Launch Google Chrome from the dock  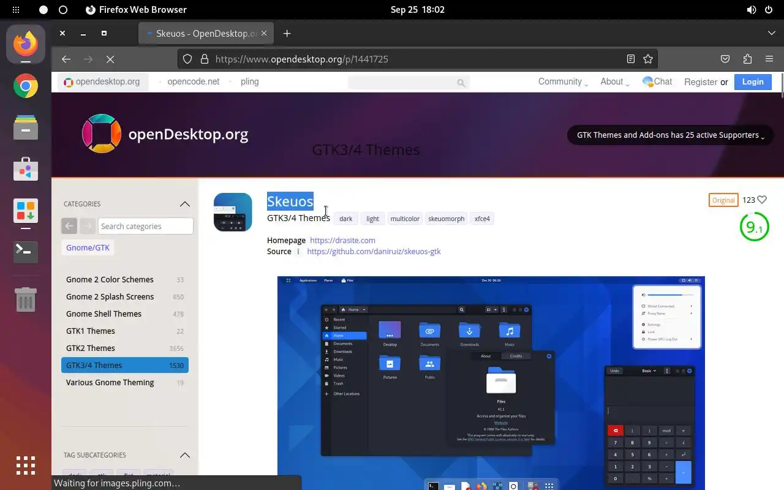click(x=26, y=86)
